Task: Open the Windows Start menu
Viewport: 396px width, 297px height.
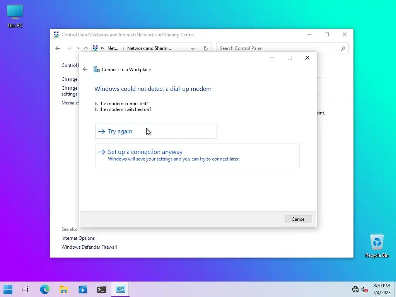Action: coord(8,289)
